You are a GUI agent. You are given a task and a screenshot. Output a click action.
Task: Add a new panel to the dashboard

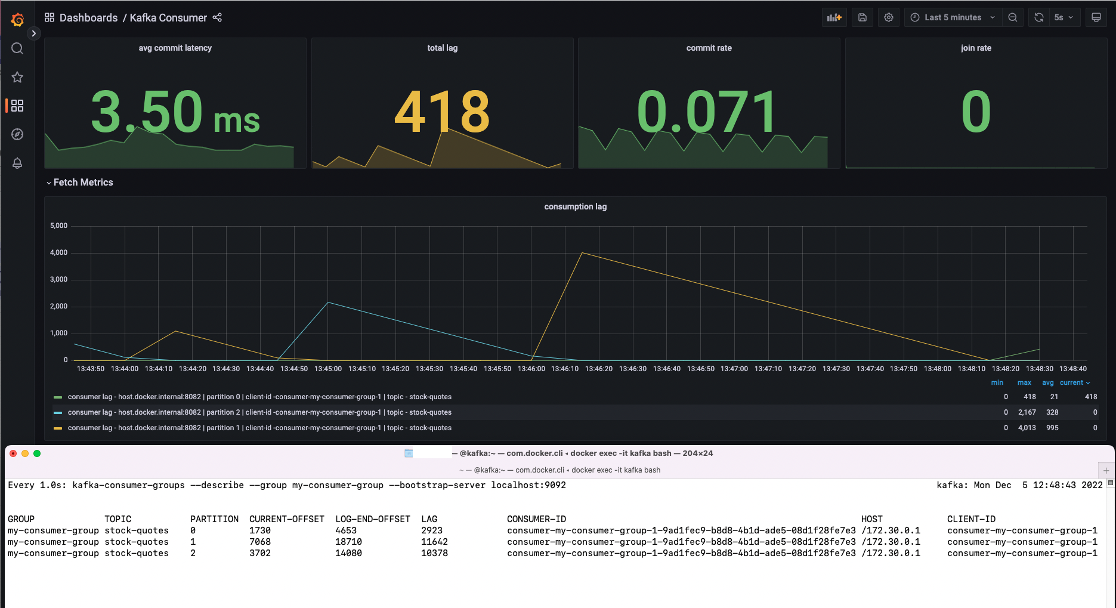(x=834, y=17)
